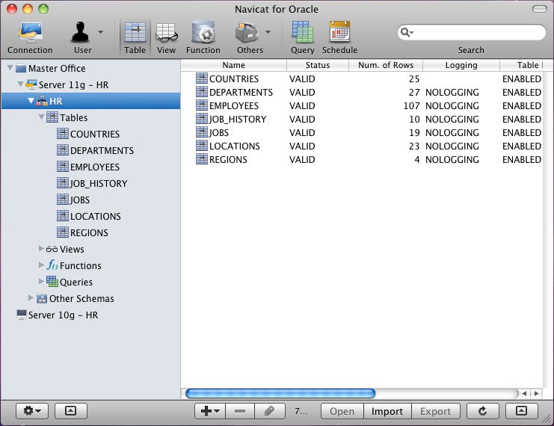The image size is (554, 426).
Task: Collapse the HR schema node
Action: [31, 101]
